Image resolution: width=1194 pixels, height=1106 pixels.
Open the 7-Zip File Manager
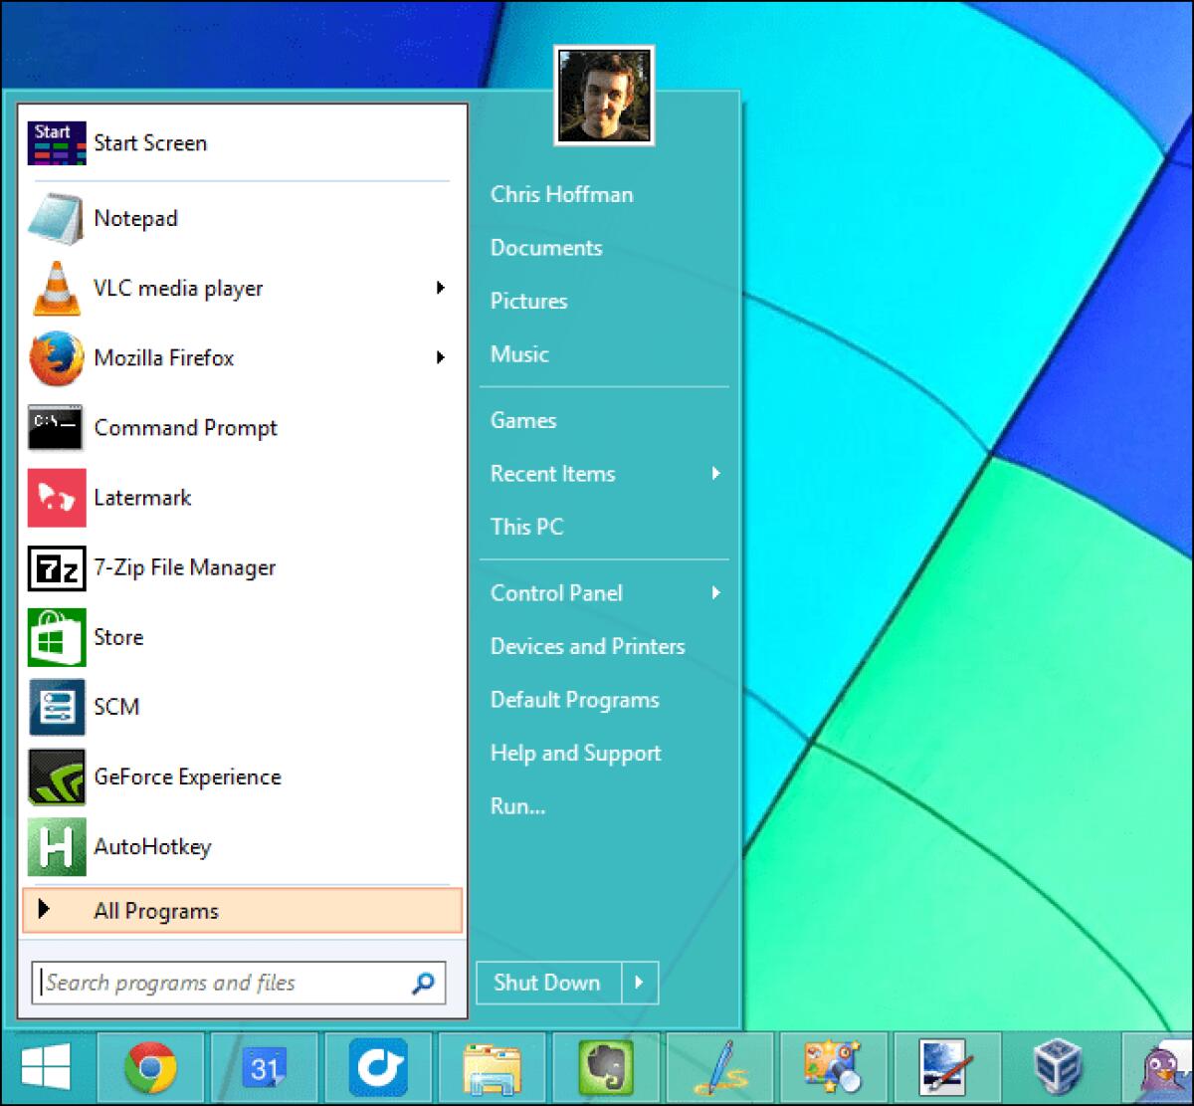click(x=185, y=567)
